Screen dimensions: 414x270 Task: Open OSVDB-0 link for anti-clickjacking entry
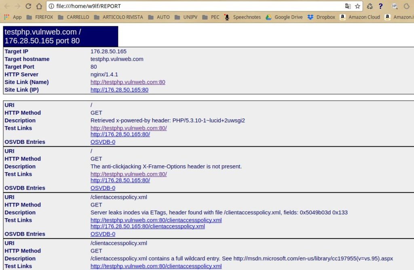103,188
